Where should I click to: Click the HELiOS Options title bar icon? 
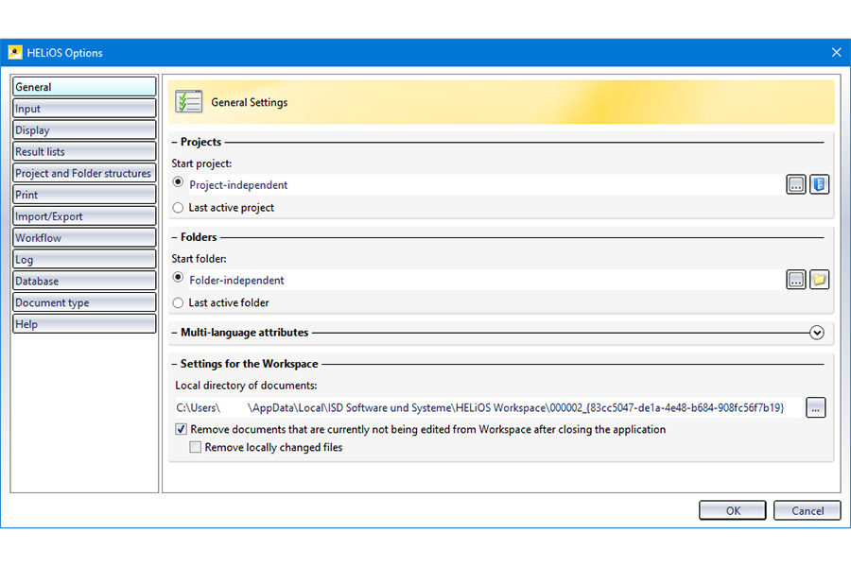(14, 52)
